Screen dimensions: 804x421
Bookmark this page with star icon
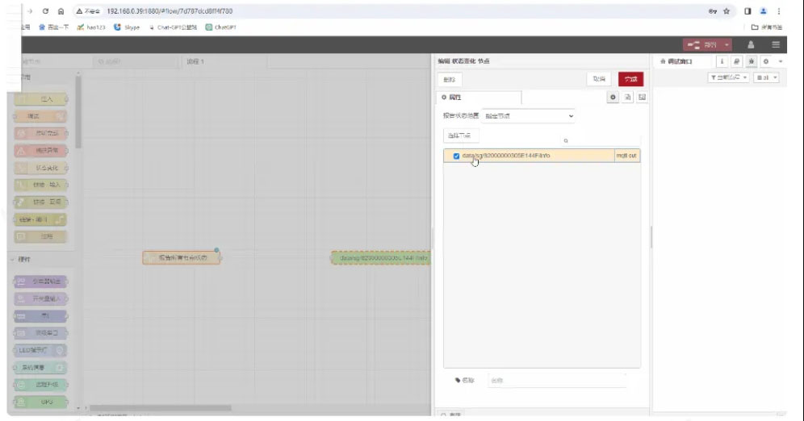pos(727,12)
